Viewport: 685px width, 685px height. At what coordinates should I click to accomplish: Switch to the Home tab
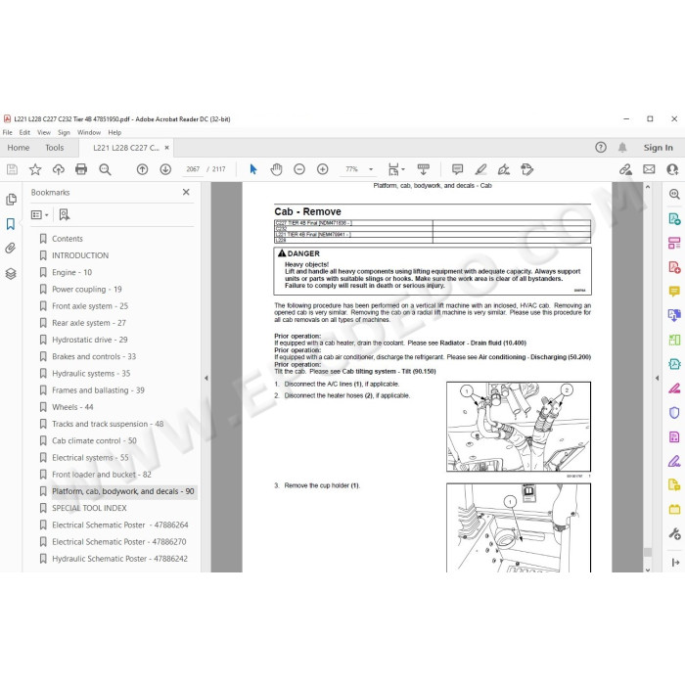[x=19, y=148]
